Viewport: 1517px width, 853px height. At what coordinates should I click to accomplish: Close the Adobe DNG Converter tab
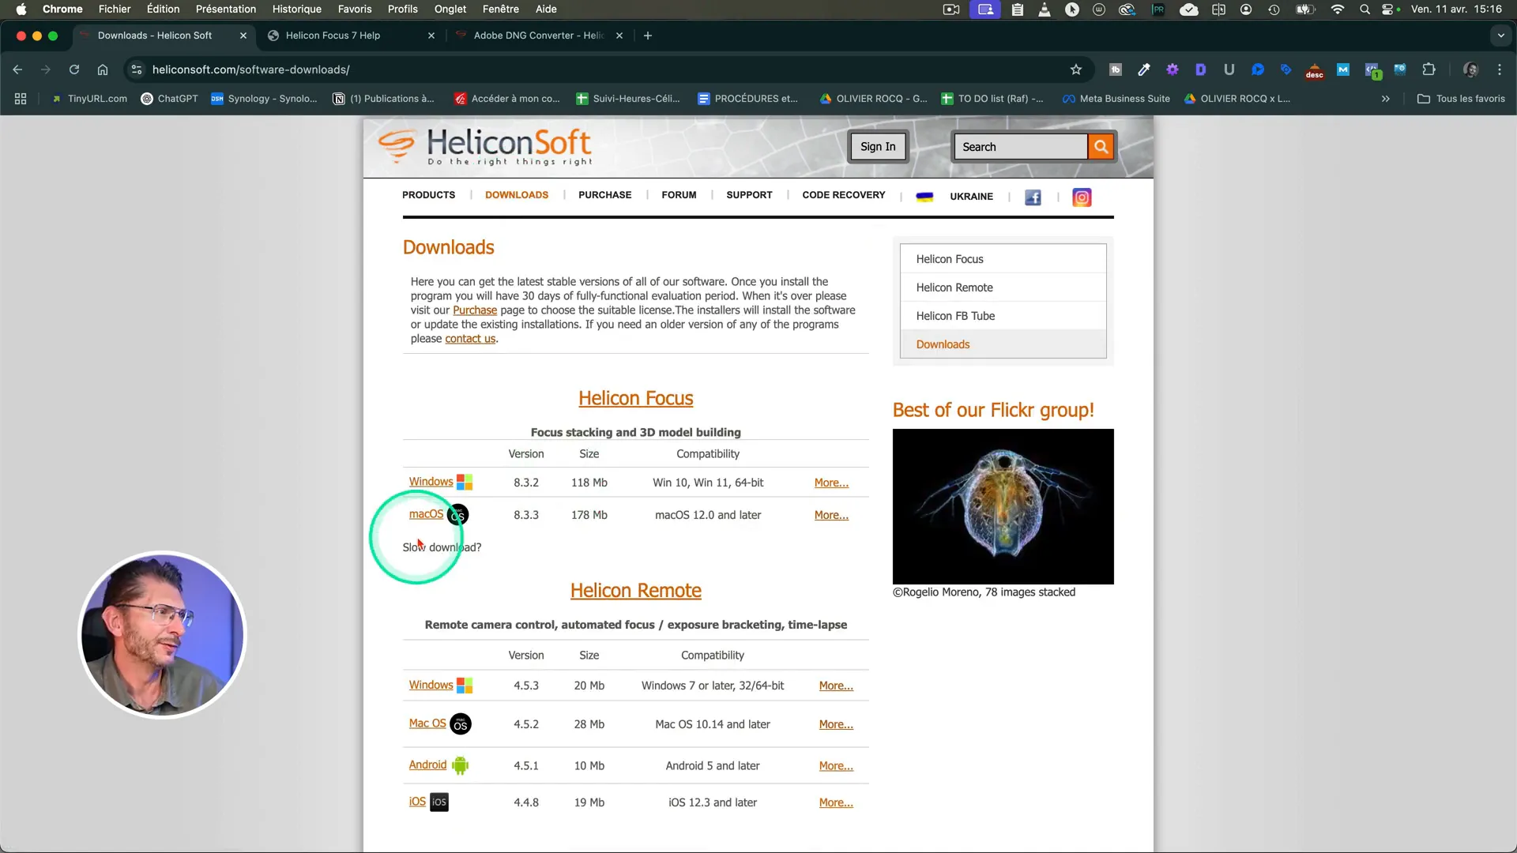click(x=619, y=36)
